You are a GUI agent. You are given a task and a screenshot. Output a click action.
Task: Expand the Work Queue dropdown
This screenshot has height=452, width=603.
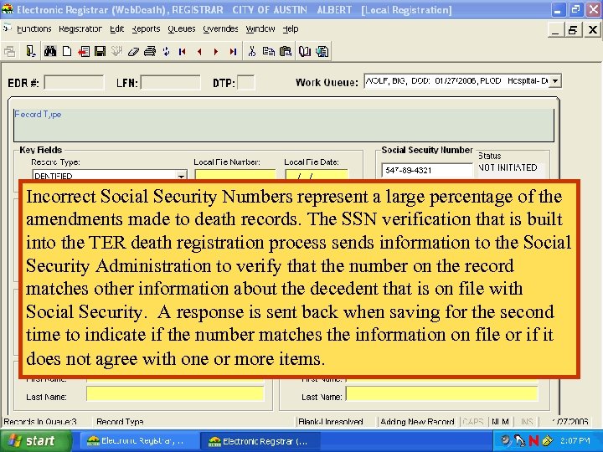click(555, 81)
